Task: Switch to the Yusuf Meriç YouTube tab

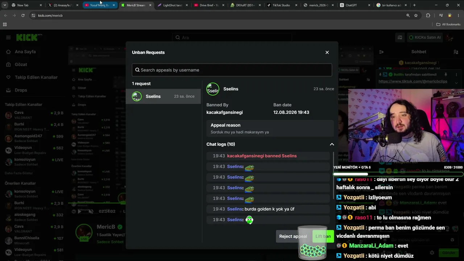Action: (99, 5)
